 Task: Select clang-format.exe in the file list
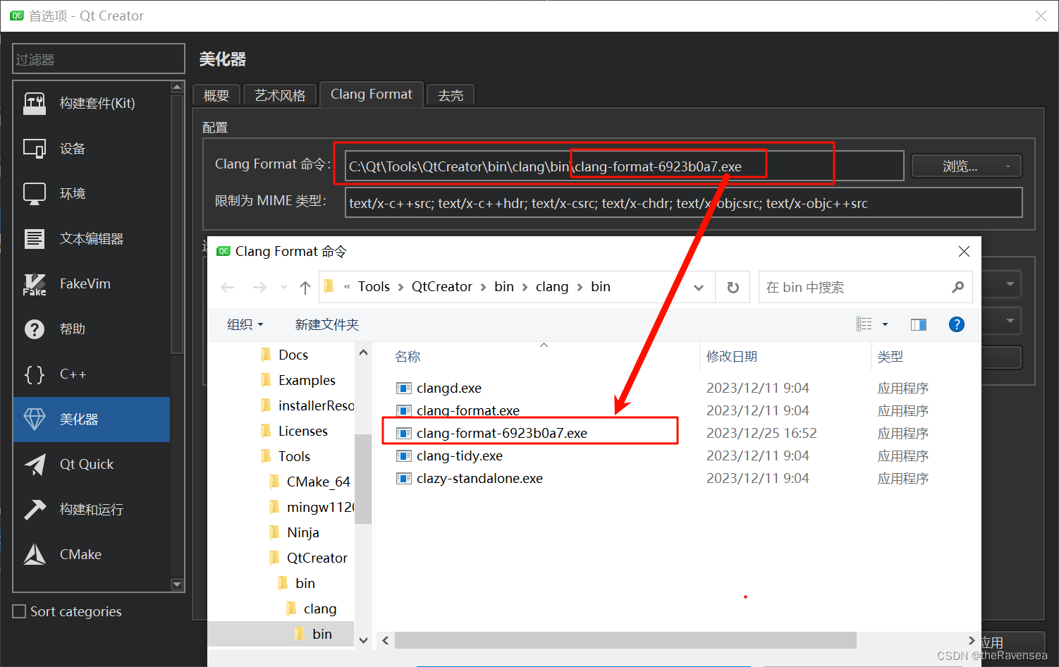(x=467, y=410)
